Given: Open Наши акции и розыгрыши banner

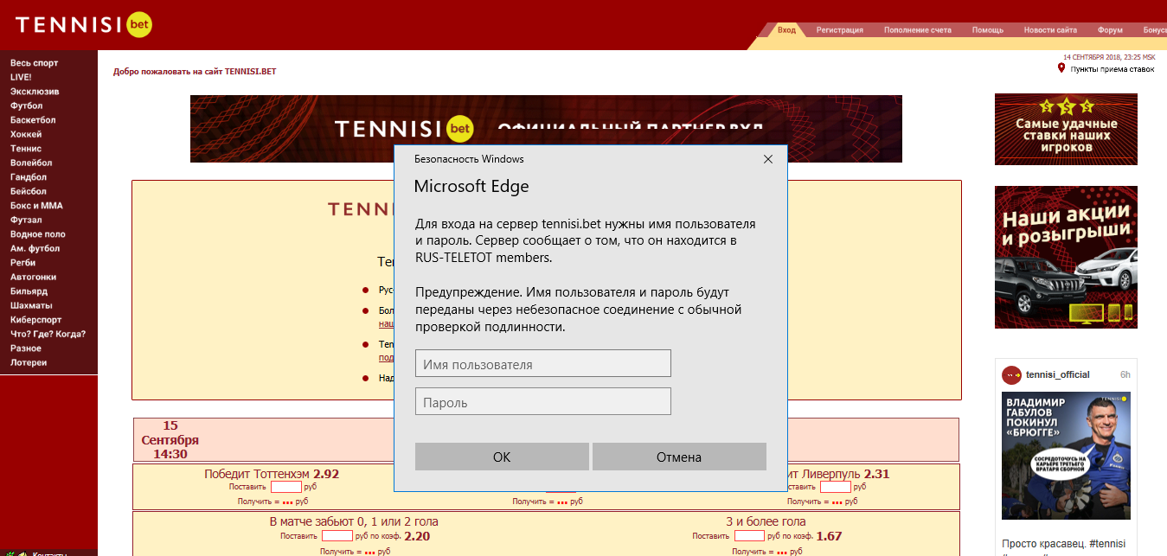Looking at the screenshot, I should point(1066,257).
